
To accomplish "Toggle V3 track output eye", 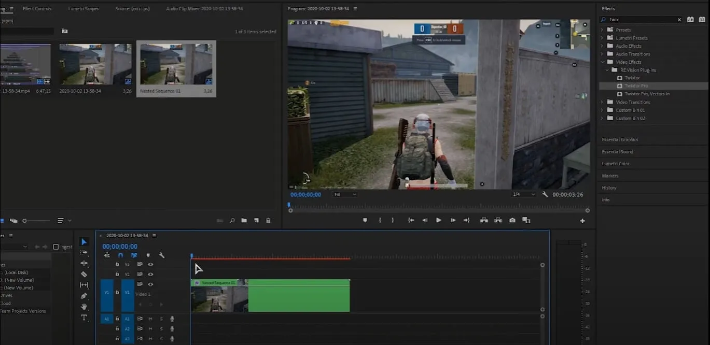I will (150, 264).
